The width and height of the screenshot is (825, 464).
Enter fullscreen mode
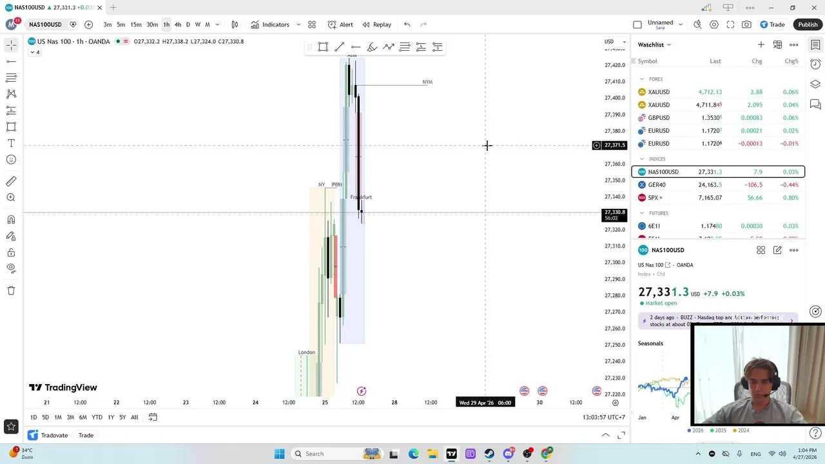[730, 24]
